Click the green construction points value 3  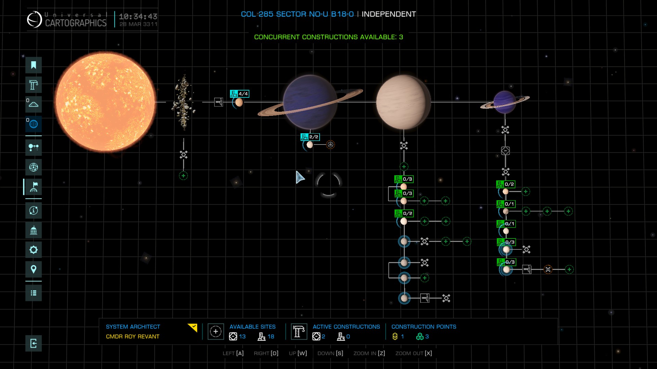point(427,337)
